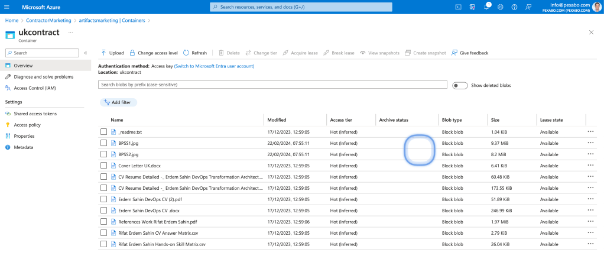Click Break lease in the toolbar

339,53
